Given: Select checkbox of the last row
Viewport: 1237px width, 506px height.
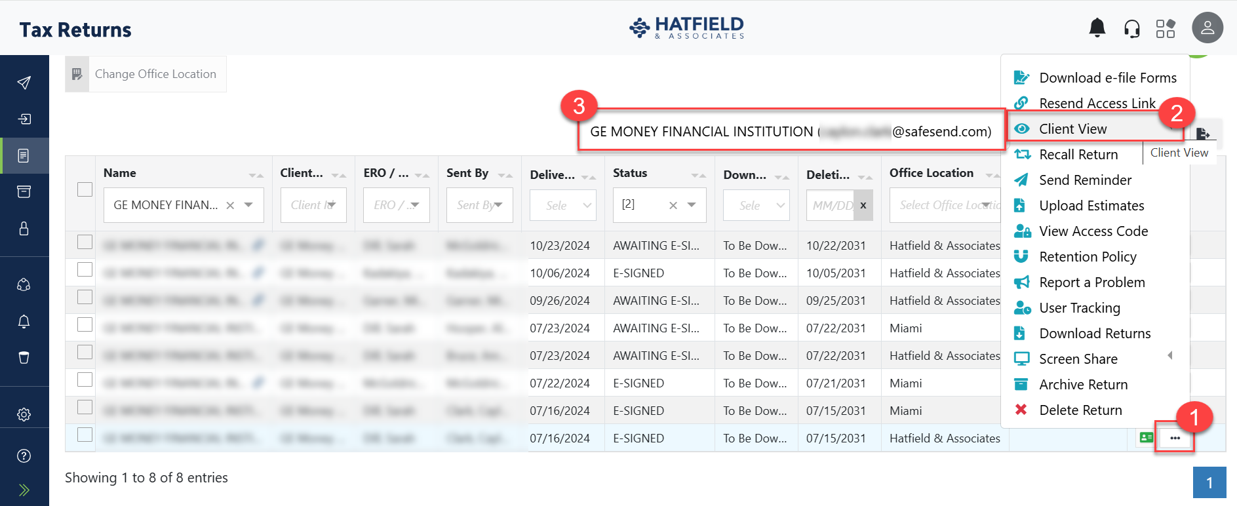Looking at the screenshot, I should point(85,435).
